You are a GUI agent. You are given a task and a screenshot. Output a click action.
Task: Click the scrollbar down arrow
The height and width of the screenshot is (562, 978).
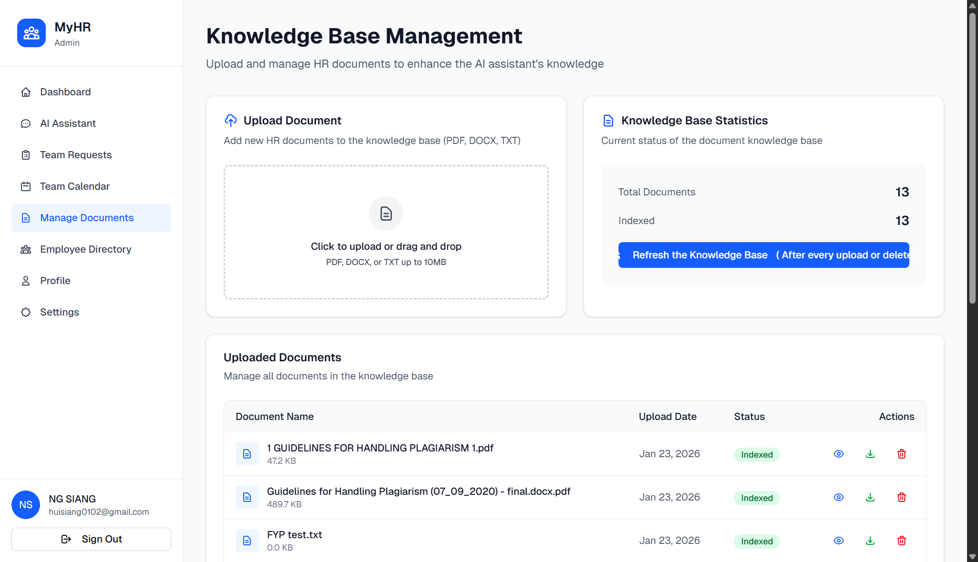point(972,557)
